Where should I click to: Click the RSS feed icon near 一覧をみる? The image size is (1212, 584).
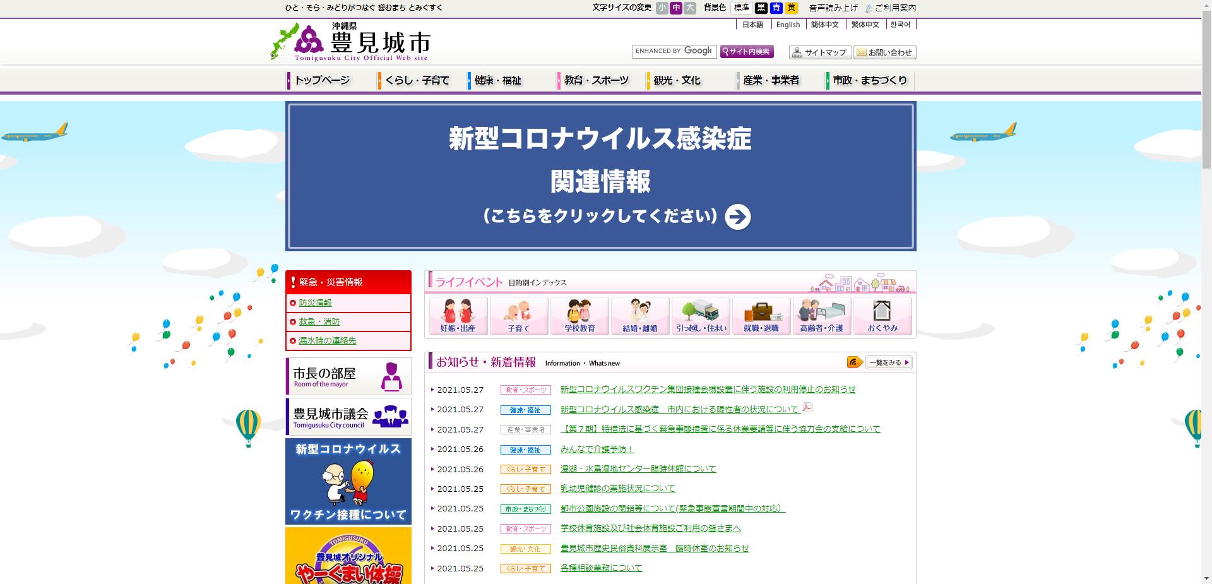[853, 362]
